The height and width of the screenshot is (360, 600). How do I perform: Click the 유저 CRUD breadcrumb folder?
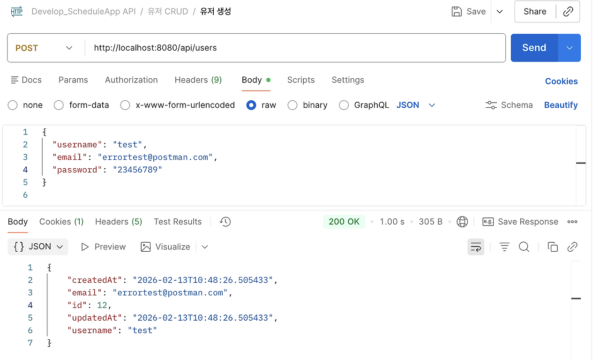click(x=168, y=11)
